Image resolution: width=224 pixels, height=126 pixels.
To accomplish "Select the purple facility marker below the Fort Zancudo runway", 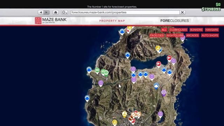I will (101, 83).
